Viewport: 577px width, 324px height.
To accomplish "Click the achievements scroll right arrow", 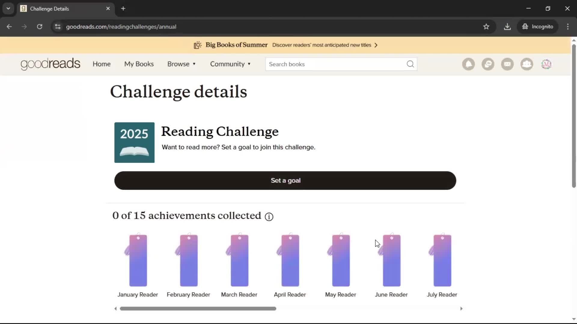I will [x=461, y=309].
